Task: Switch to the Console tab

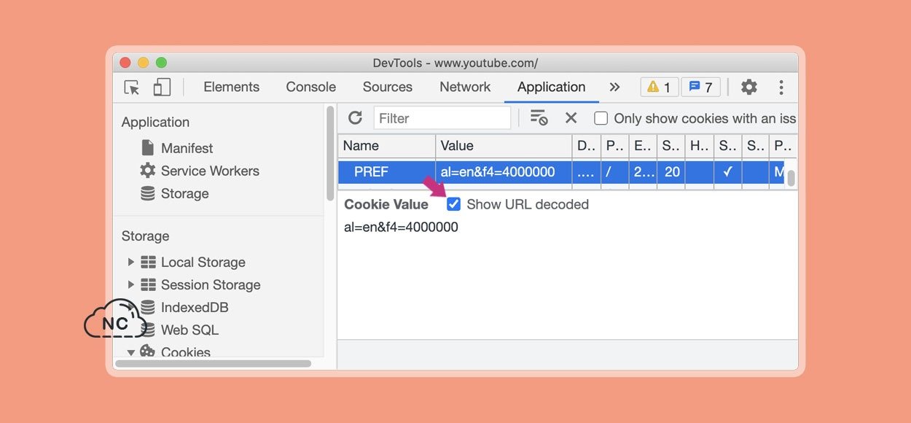Action: [310, 87]
